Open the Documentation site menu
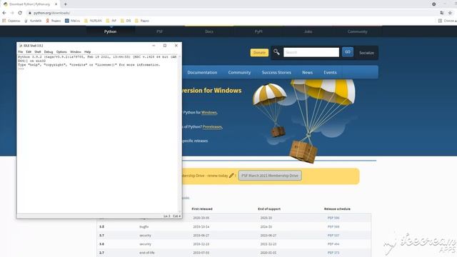The image size is (457, 257). point(202,72)
